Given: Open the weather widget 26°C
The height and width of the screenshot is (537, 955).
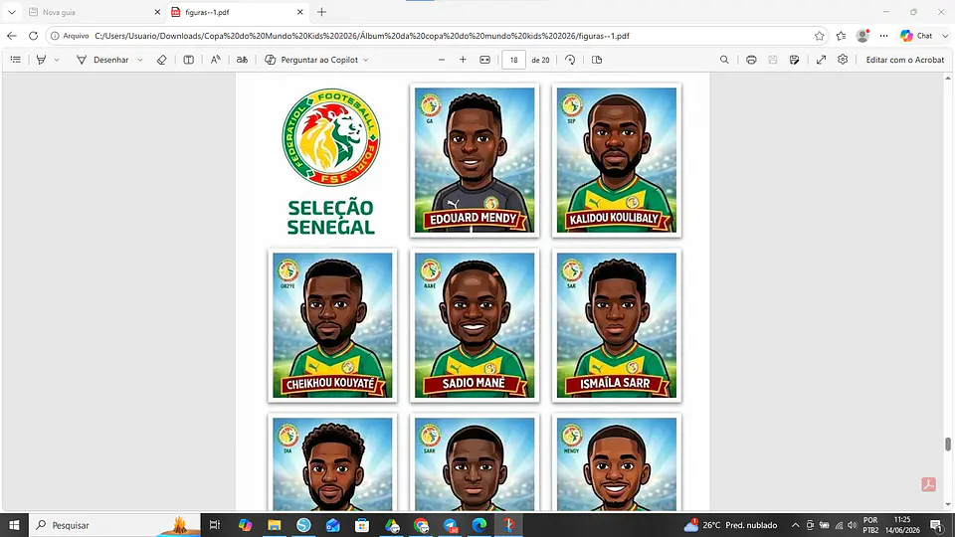Looking at the screenshot, I should (730, 525).
